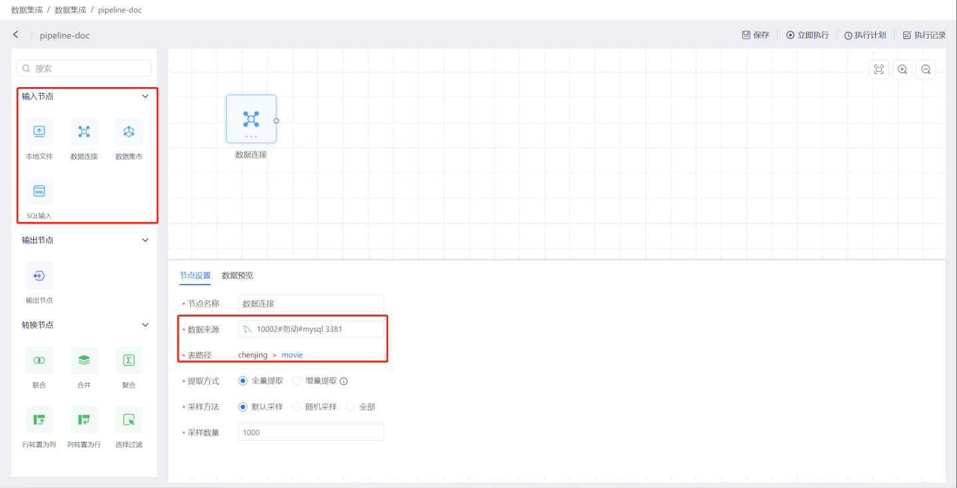957x488 pixels.
Task: Select the 本地文件 input node icon
Action: coord(39,132)
